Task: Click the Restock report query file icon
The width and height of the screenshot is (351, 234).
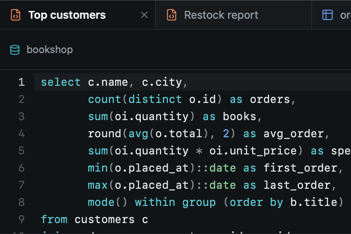Action: (x=172, y=15)
